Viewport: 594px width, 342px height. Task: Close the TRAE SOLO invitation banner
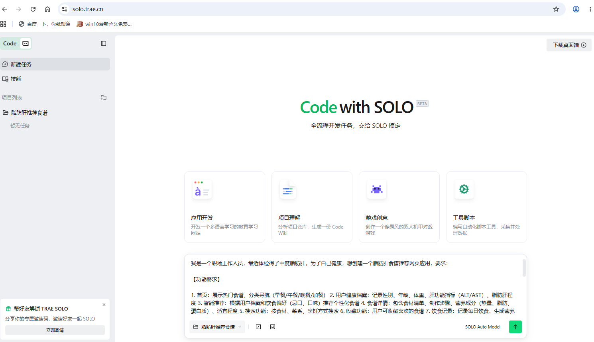(x=104, y=305)
